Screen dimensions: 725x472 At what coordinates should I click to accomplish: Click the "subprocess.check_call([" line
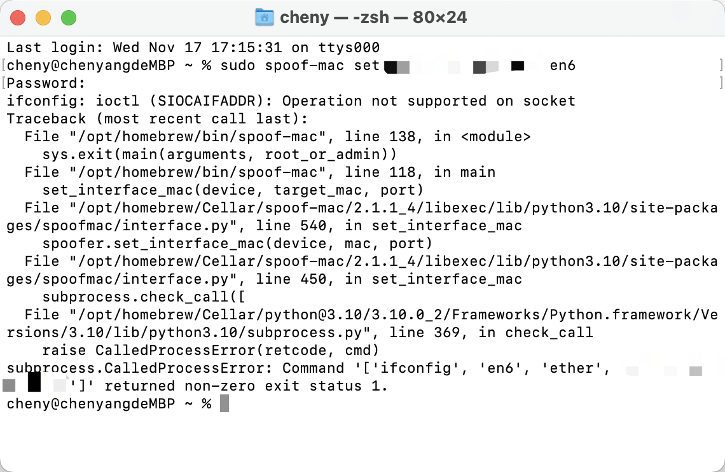tap(144, 297)
